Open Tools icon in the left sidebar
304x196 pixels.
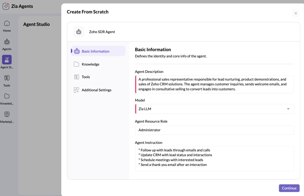pos(7,78)
